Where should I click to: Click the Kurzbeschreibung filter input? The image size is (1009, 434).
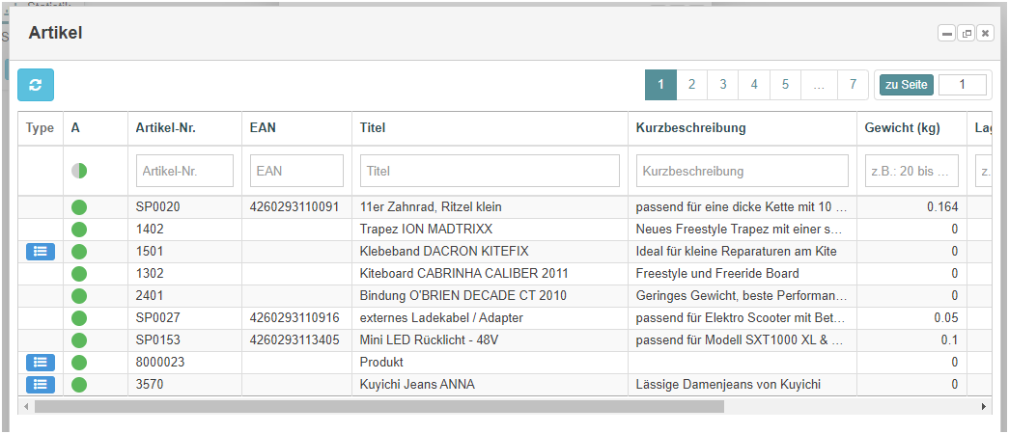pyautogui.click(x=742, y=171)
